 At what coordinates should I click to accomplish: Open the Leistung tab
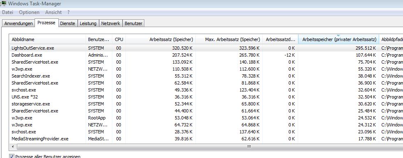point(88,23)
